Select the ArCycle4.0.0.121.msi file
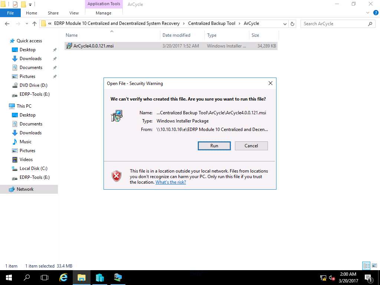This screenshot has width=380, height=285. click(171, 46)
